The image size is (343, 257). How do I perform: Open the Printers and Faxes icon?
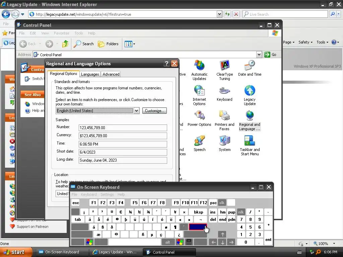[224, 120]
